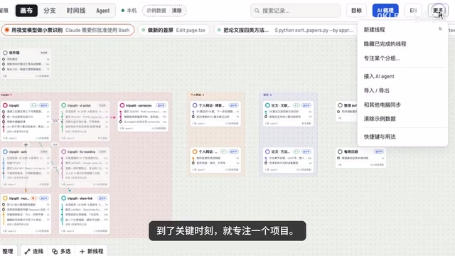This screenshot has width=455, height=256.
Task: Click status circle on 个人网站 · 博客 card
Action: pos(195,105)
